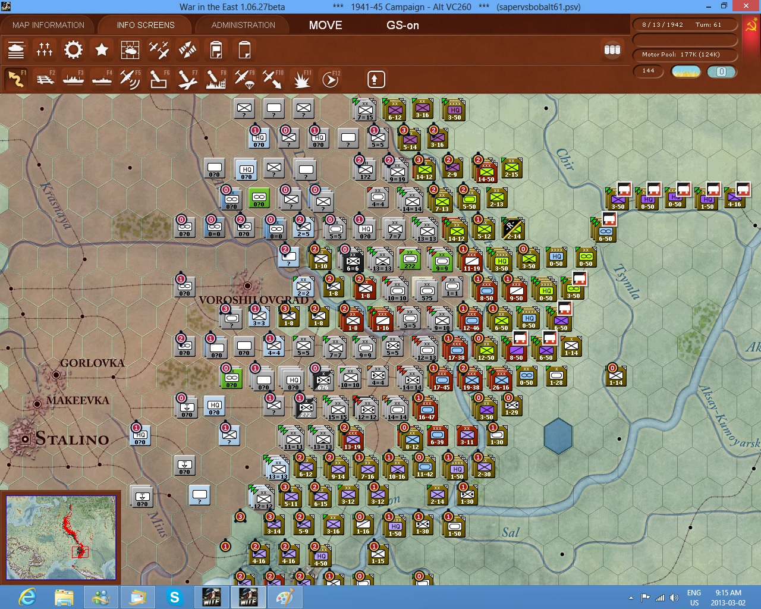Select the F7 bomb airfield icon

click(187, 79)
